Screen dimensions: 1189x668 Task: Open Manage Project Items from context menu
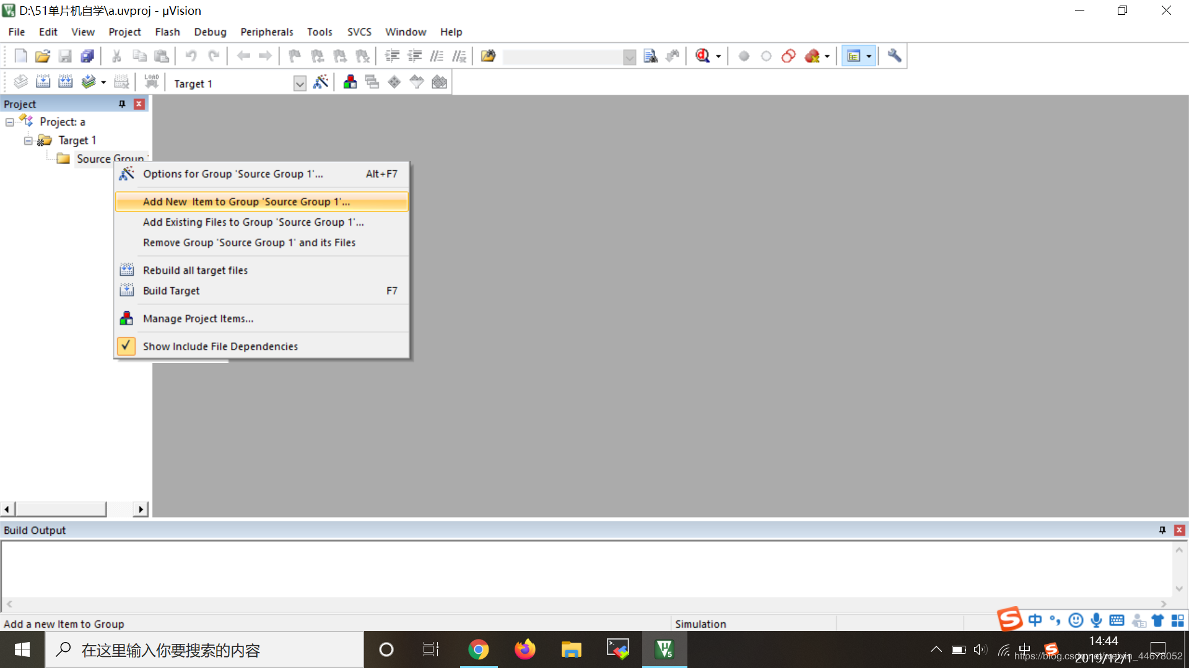pyautogui.click(x=261, y=319)
